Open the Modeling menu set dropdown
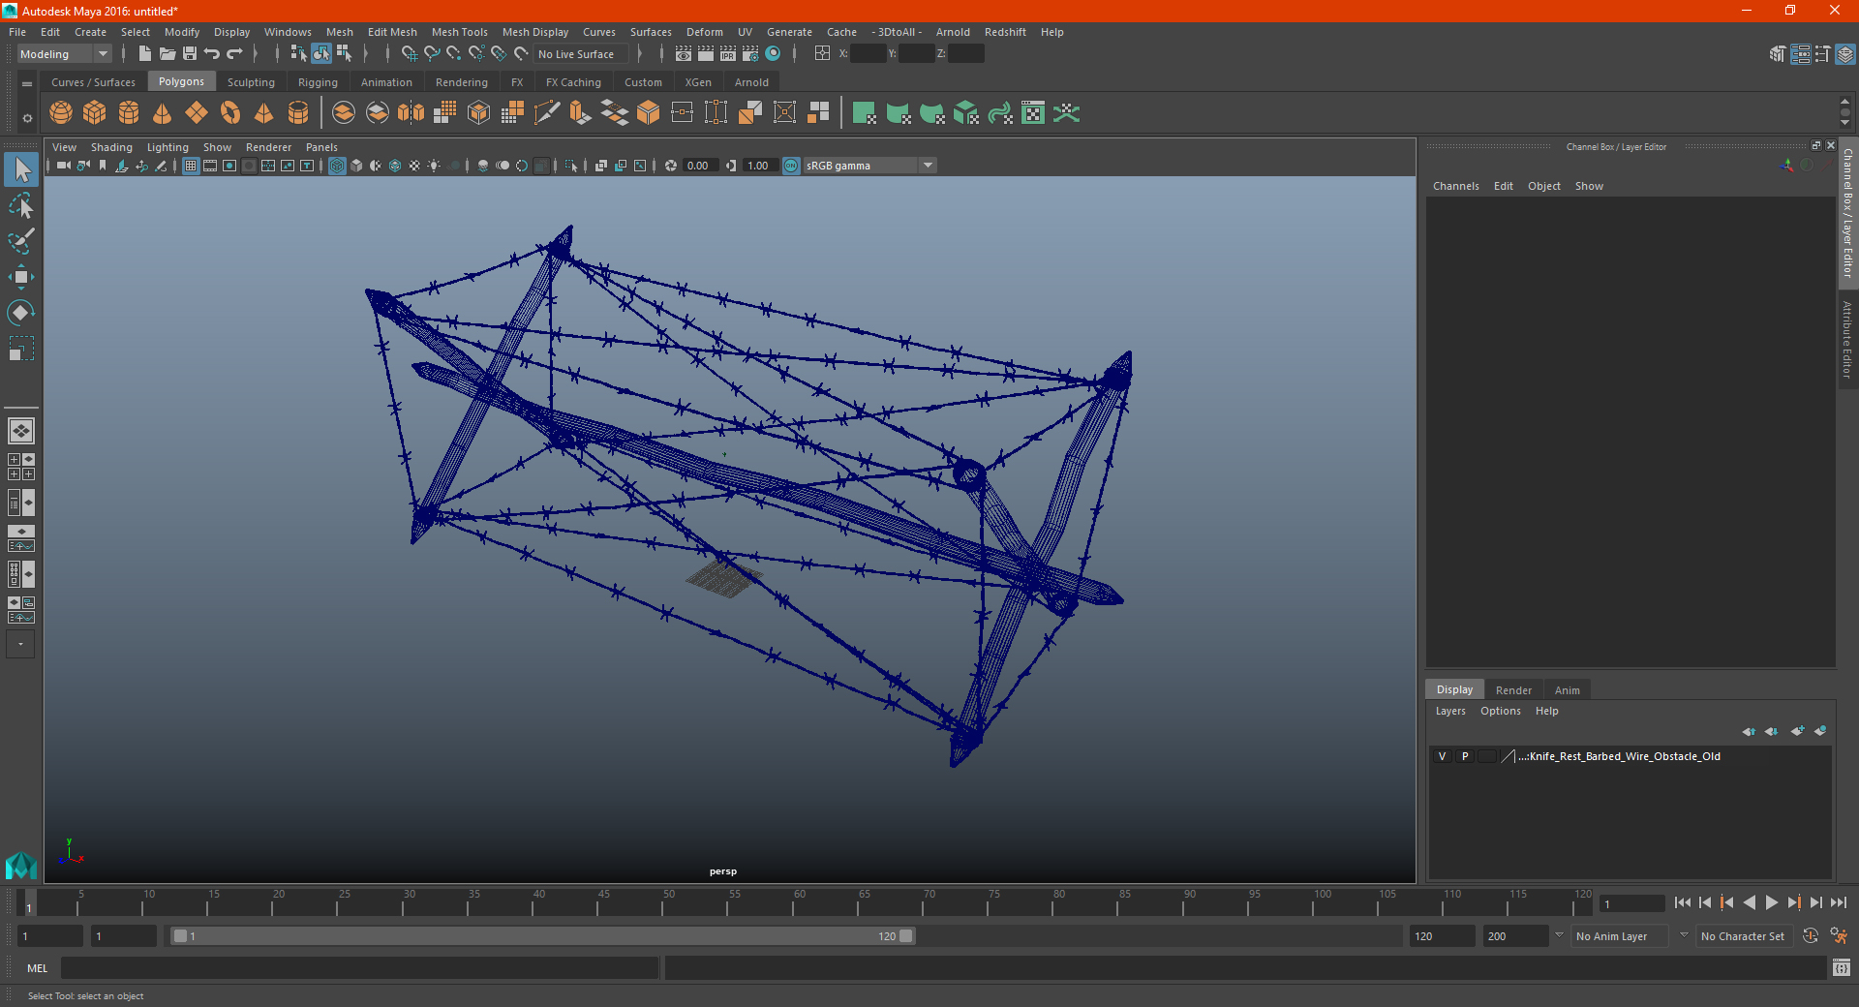The image size is (1859, 1007). (64, 54)
